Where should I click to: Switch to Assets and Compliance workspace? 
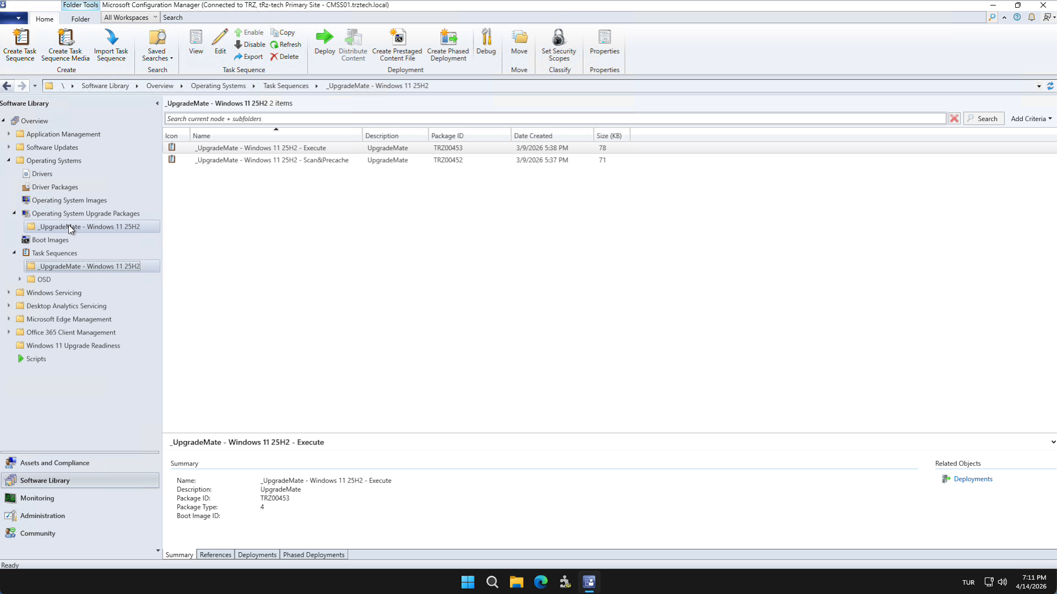click(x=80, y=463)
